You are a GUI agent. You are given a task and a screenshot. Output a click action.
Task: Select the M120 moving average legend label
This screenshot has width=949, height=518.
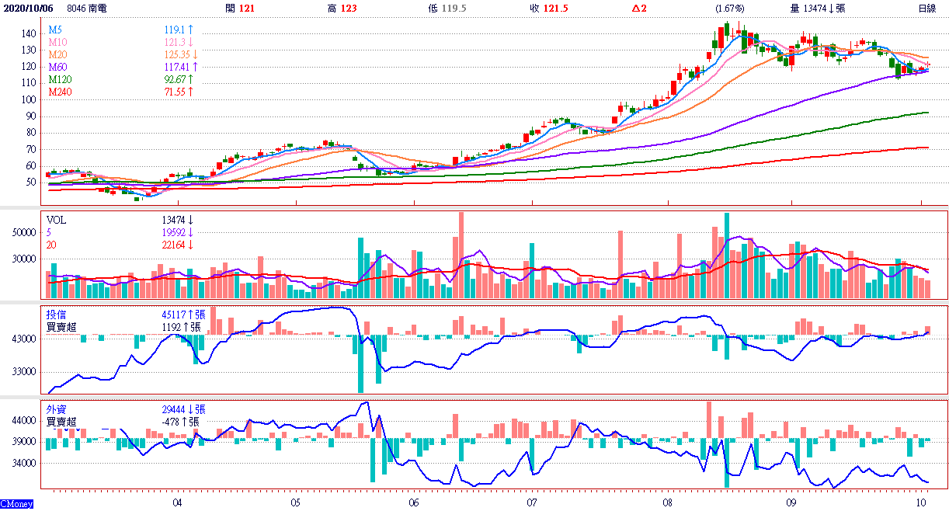(61, 79)
